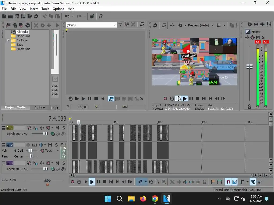Open the trimmer media dropdown showing (None)

click(x=91, y=25)
